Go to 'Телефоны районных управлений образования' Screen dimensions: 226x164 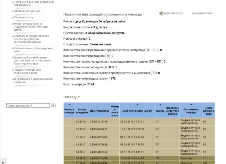(x=34, y=3)
